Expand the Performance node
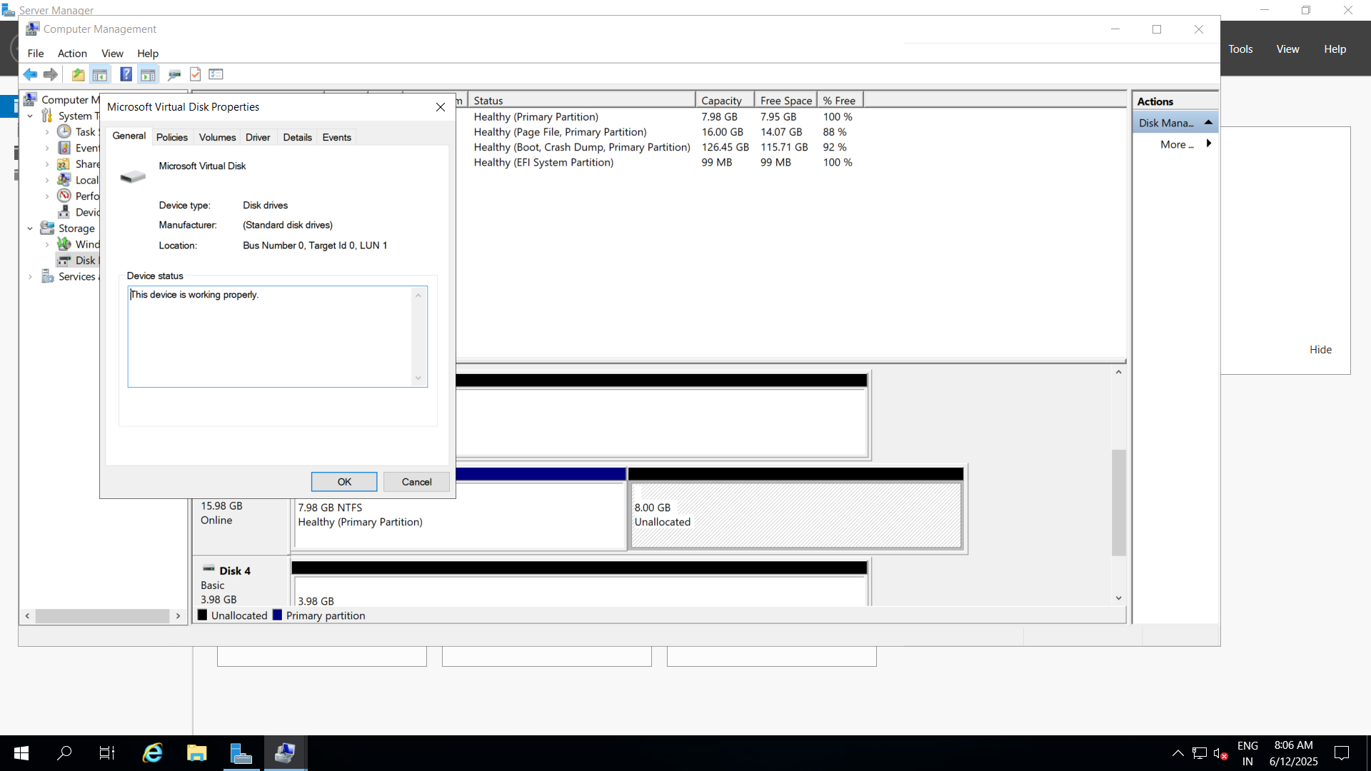This screenshot has height=771, width=1371. point(47,196)
